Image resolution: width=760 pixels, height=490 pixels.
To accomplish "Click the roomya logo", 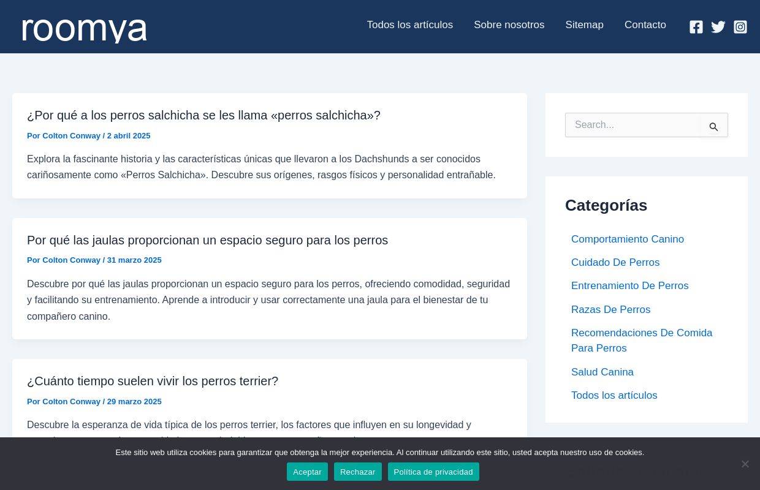I will point(85,29).
